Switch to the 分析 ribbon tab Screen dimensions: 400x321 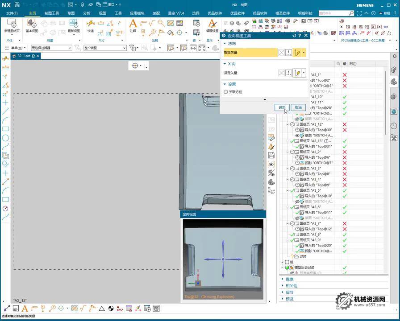click(x=87, y=13)
